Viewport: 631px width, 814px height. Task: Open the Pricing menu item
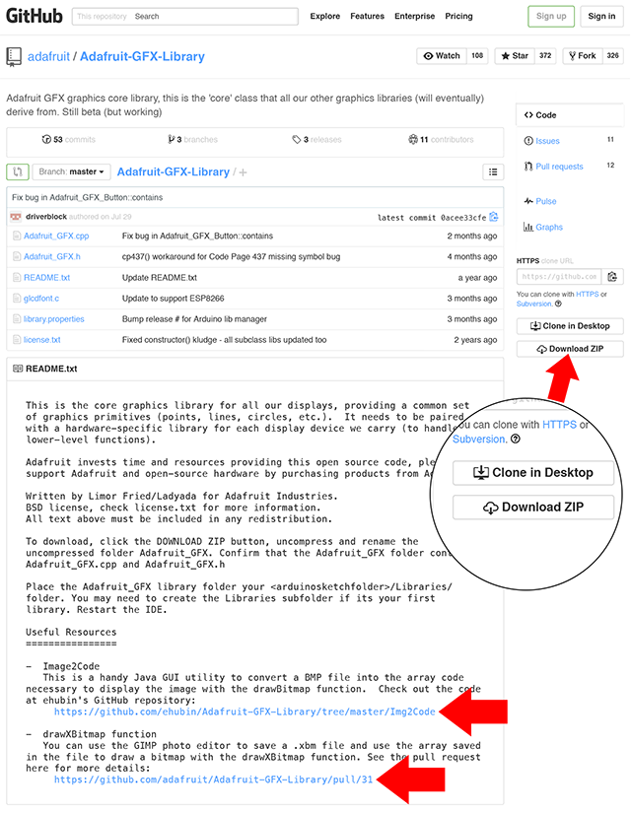coord(458,16)
